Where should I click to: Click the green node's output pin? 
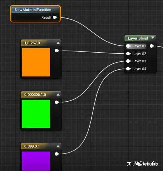pyautogui.click(x=57, y=102)
